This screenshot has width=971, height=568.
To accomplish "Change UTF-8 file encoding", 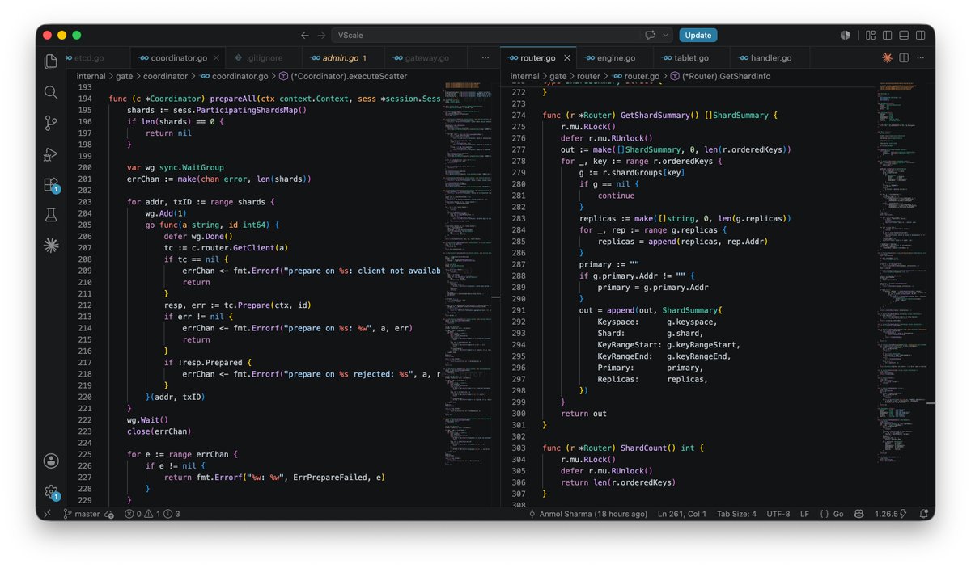I will 778,514.
